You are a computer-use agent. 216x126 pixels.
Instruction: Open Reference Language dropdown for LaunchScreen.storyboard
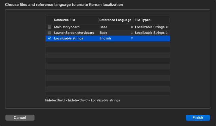116,33
